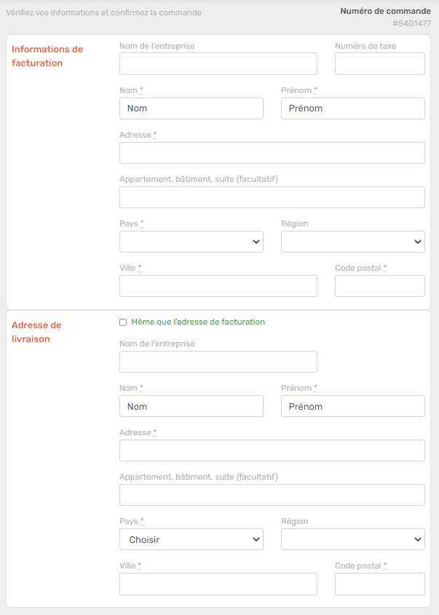439x615 pixels.
Task: Click the delivery Prénom input field
Action: point(353,406)
